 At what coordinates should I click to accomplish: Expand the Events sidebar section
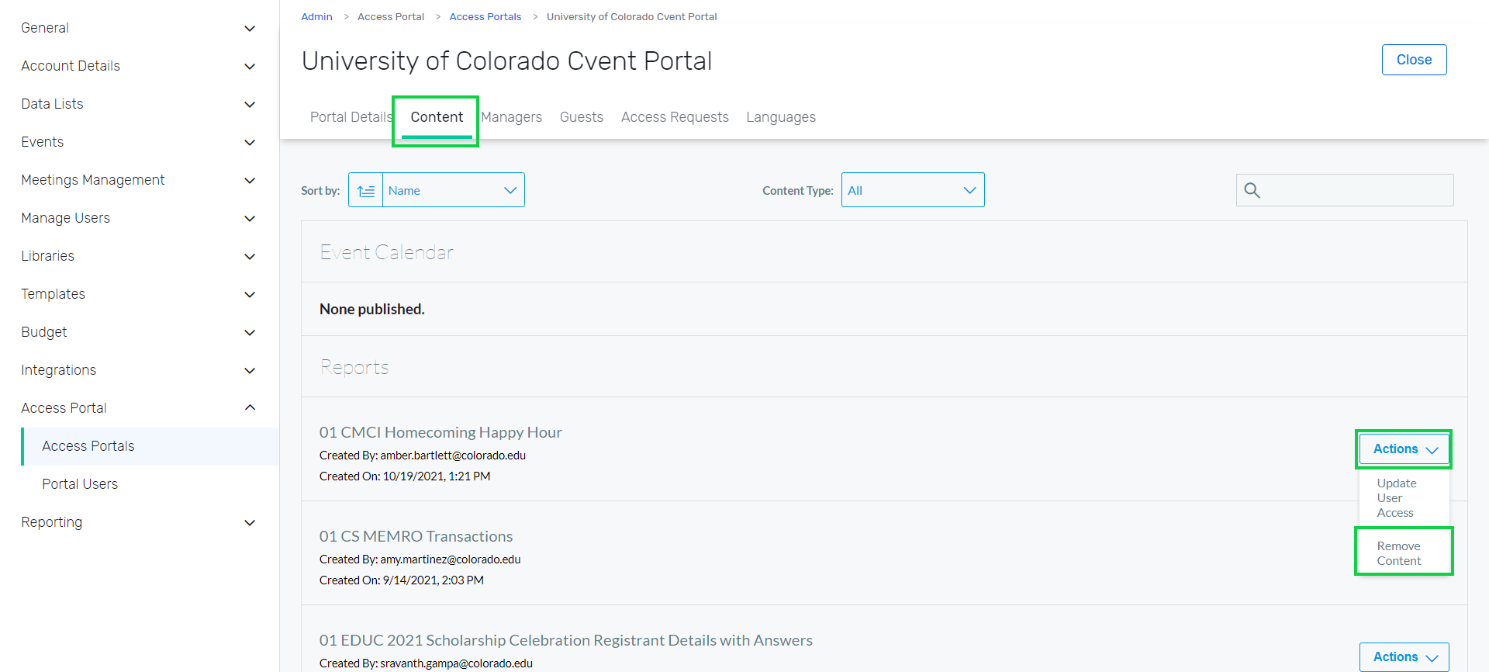click(140, 142)
